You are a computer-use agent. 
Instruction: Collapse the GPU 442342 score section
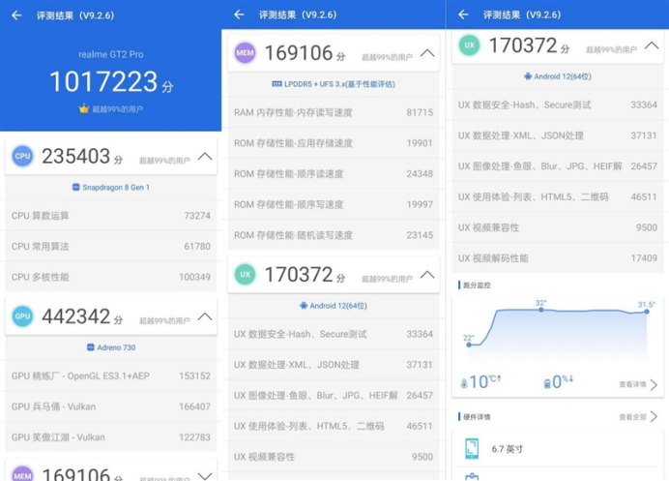[x=205, y=316]
